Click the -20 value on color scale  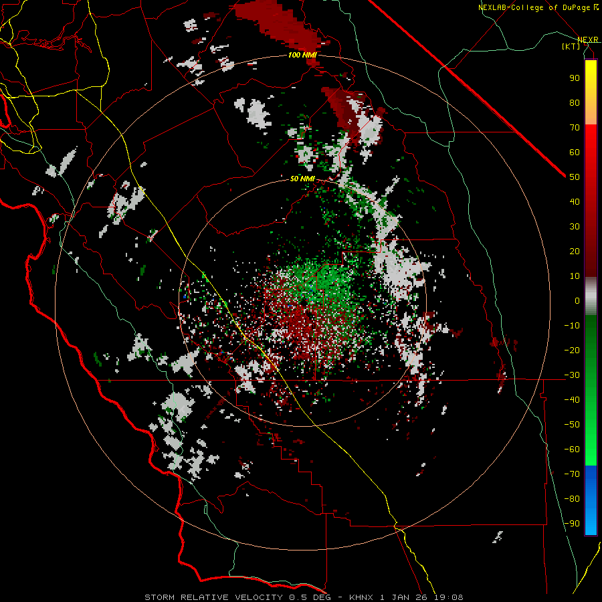click(572, 350)
